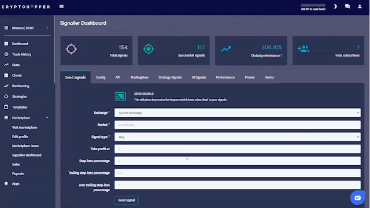
Task: Switch to the Config tab
Action: point(101,77)
